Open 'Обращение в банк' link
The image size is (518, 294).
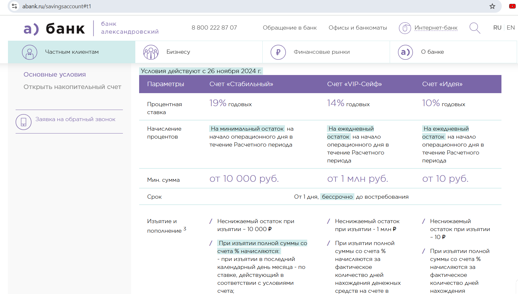pyautogui.click(x=289, y=28)
